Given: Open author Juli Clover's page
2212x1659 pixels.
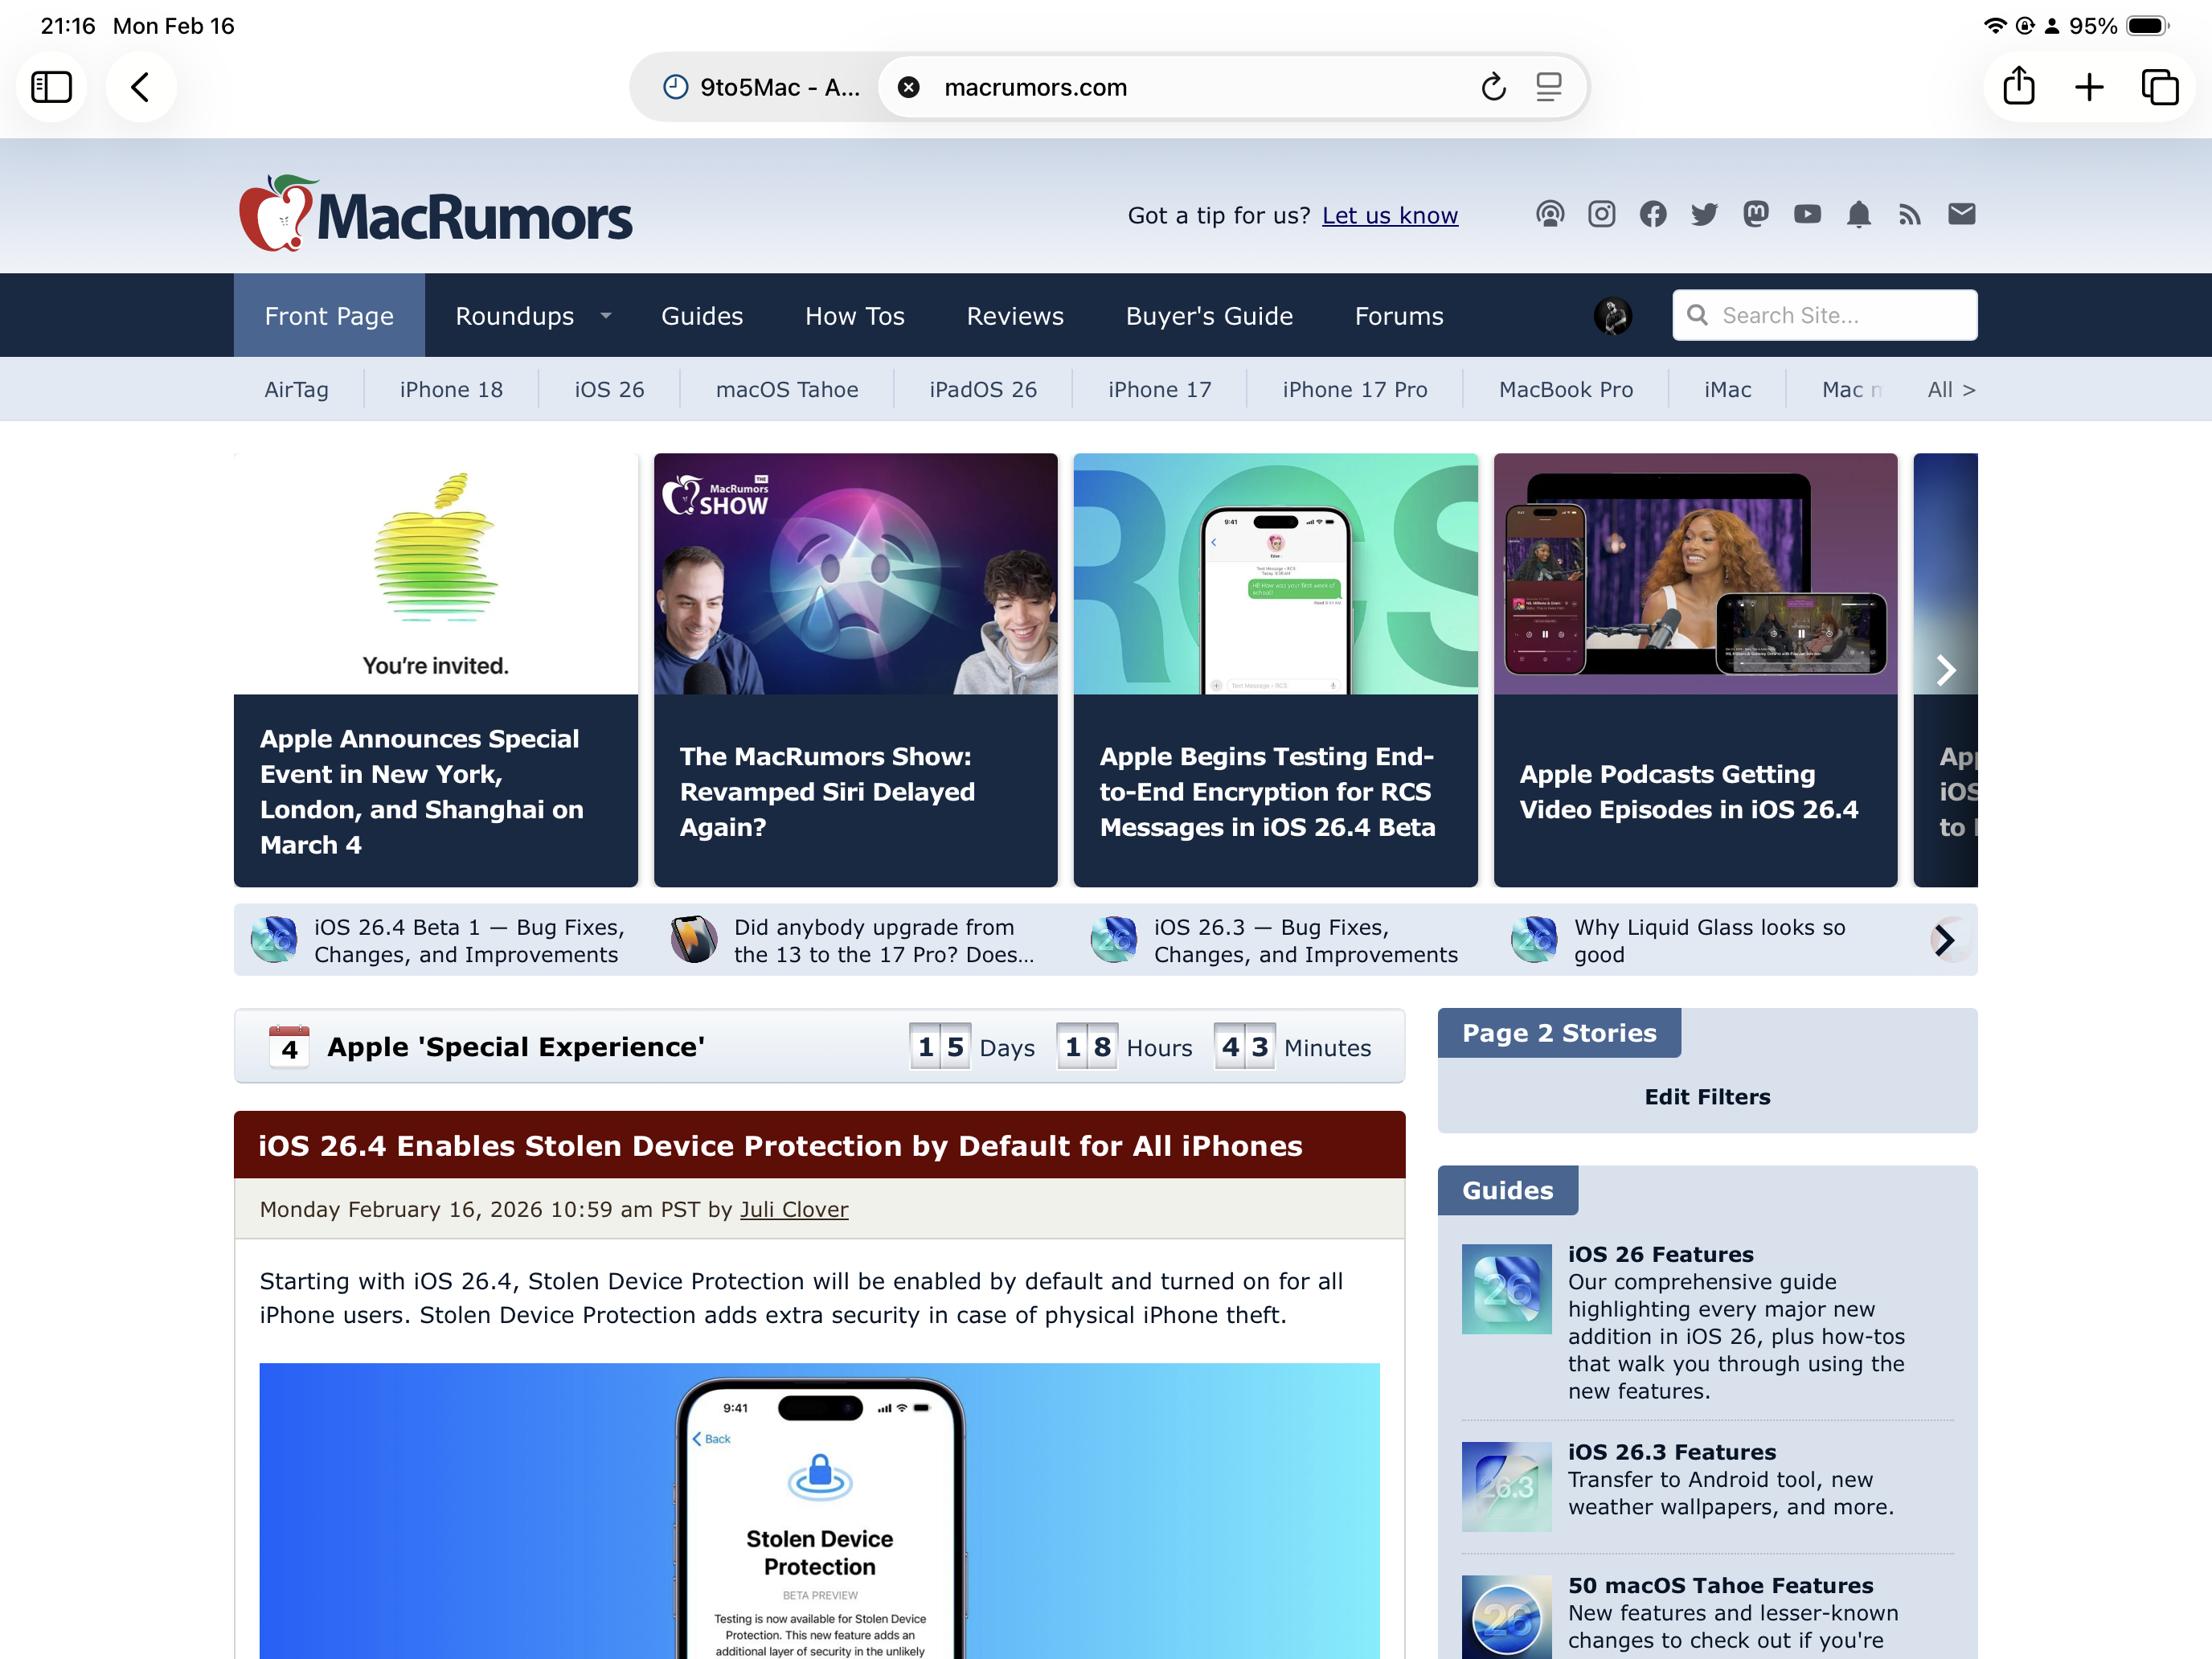Looking at the screenshot, I should point(794,1210).
